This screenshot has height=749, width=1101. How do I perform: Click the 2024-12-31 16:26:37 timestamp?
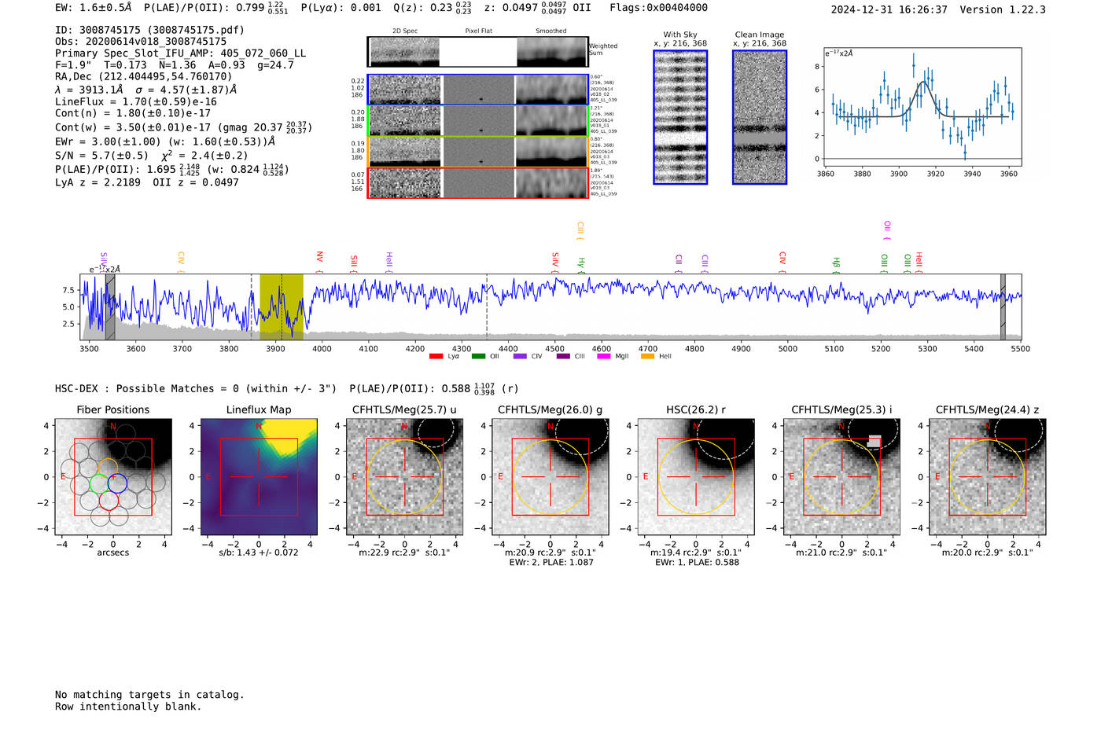[x=889, y=9]
